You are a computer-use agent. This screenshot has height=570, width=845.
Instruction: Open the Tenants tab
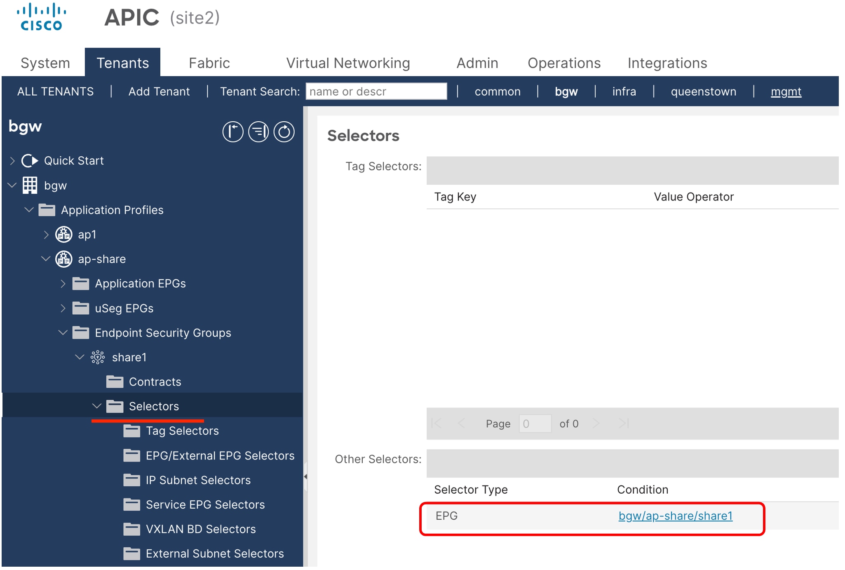[122, 62]
